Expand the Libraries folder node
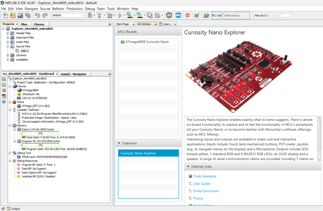The width and height of the screenshot is (323, 211). point(8,55)
